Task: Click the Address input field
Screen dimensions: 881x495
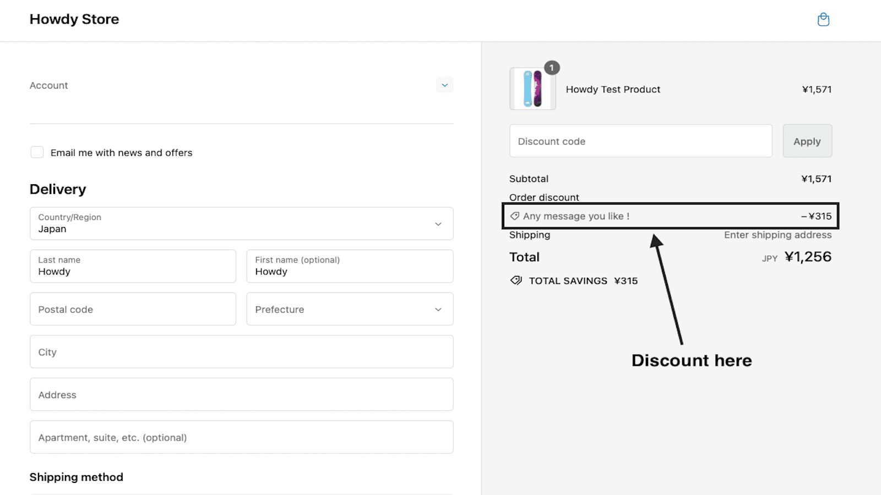Action: click(x=241, y=394)
